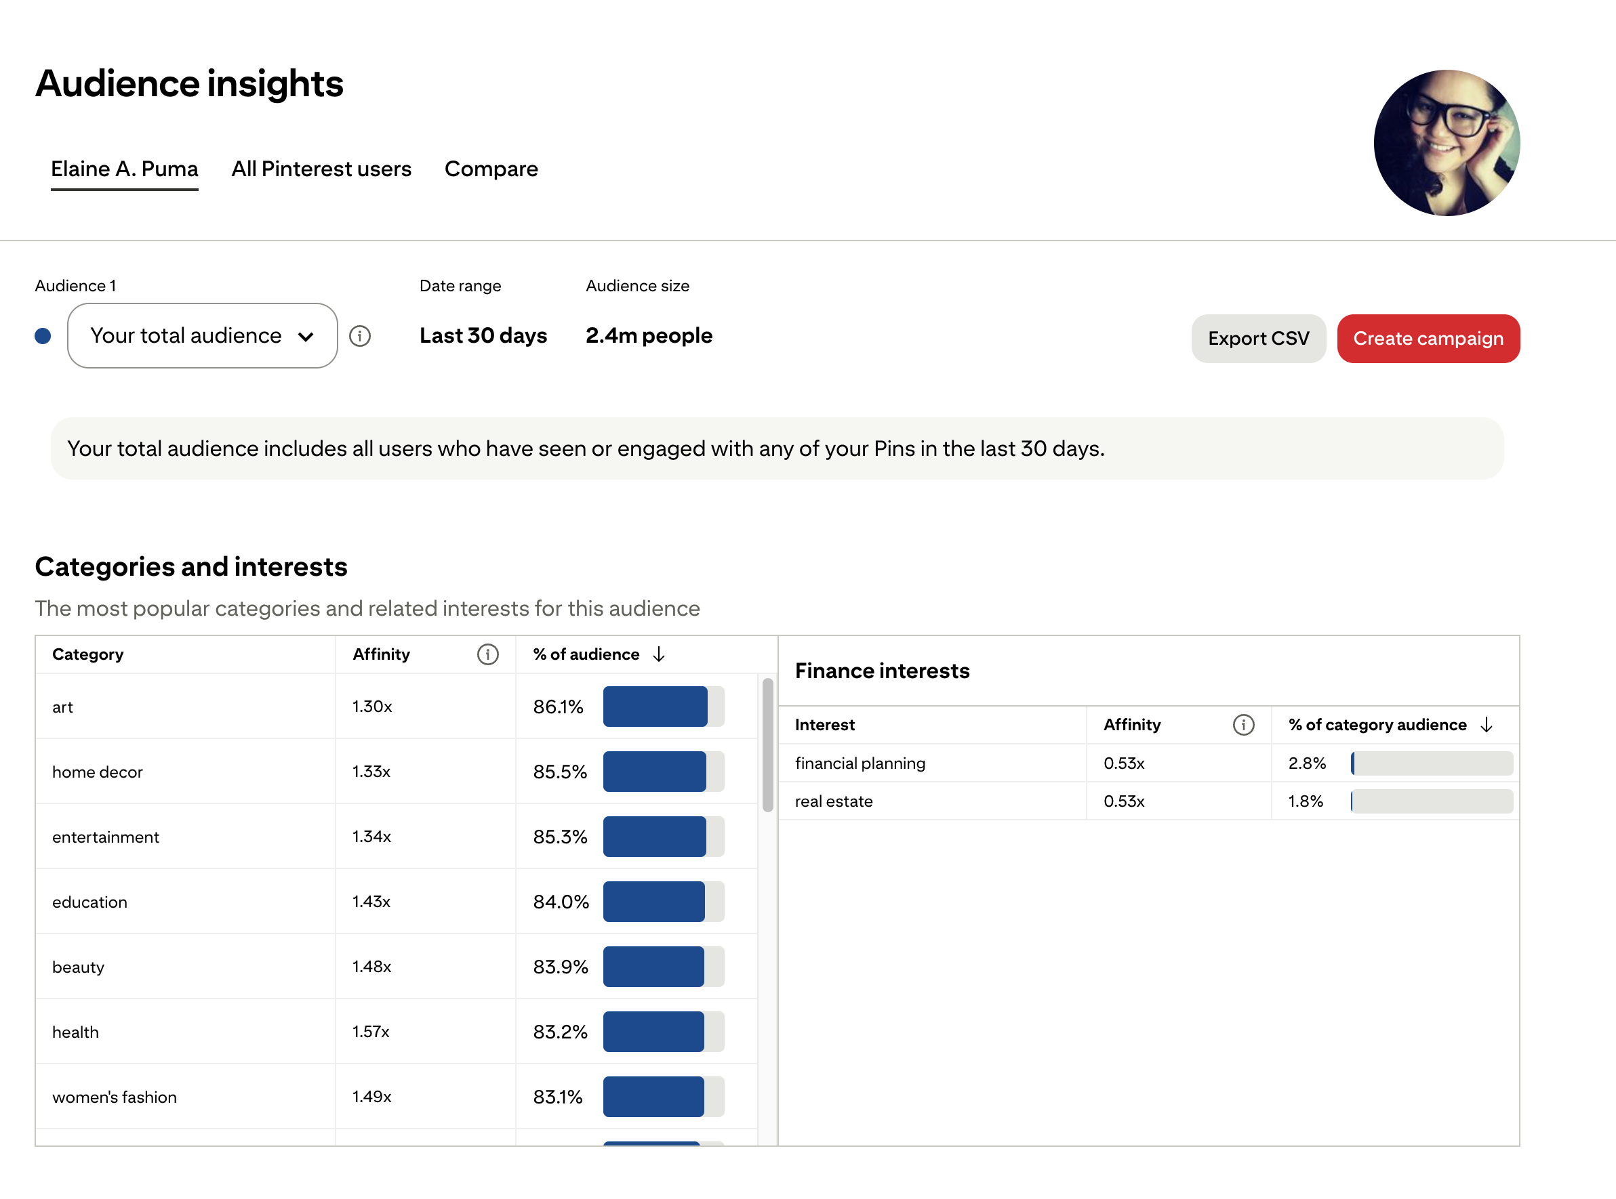Screen dimensions: 1616x1199
Task: Click the real estate interest row
Action: (x=1149, y=801)
